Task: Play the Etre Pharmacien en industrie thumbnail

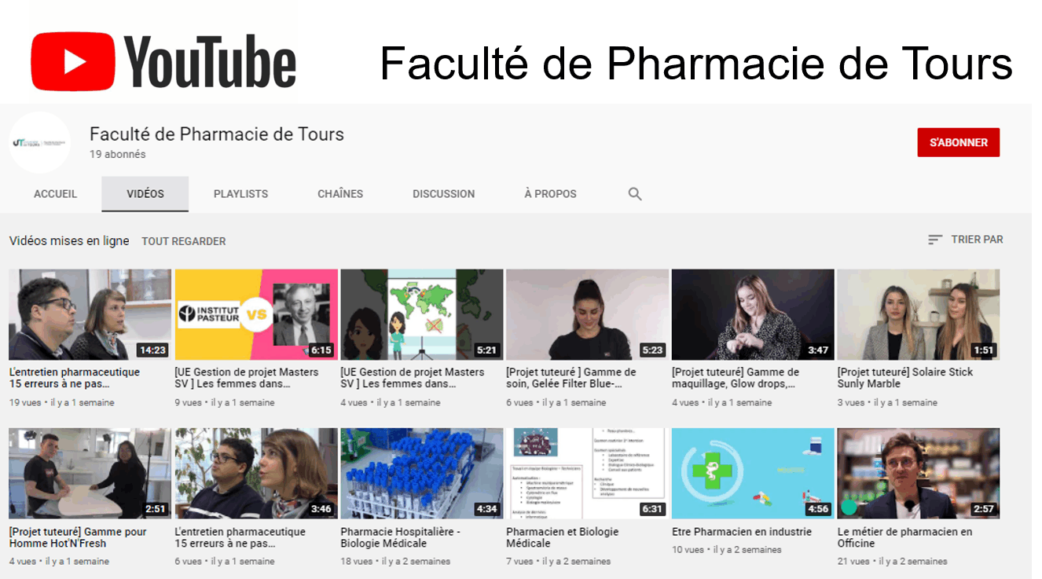Action: [753, 474]
